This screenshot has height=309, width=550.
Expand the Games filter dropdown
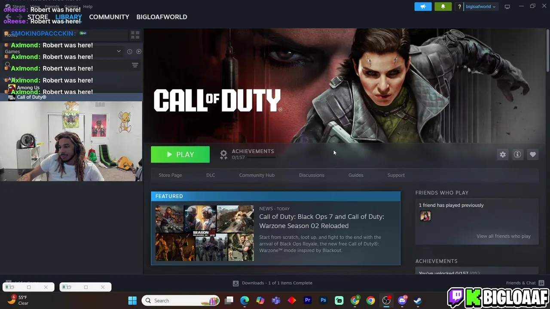(x=119, y=51)
